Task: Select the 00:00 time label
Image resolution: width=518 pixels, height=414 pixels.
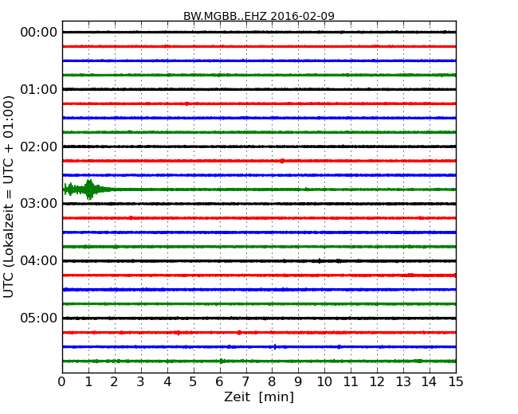Action: pos(39,33)
